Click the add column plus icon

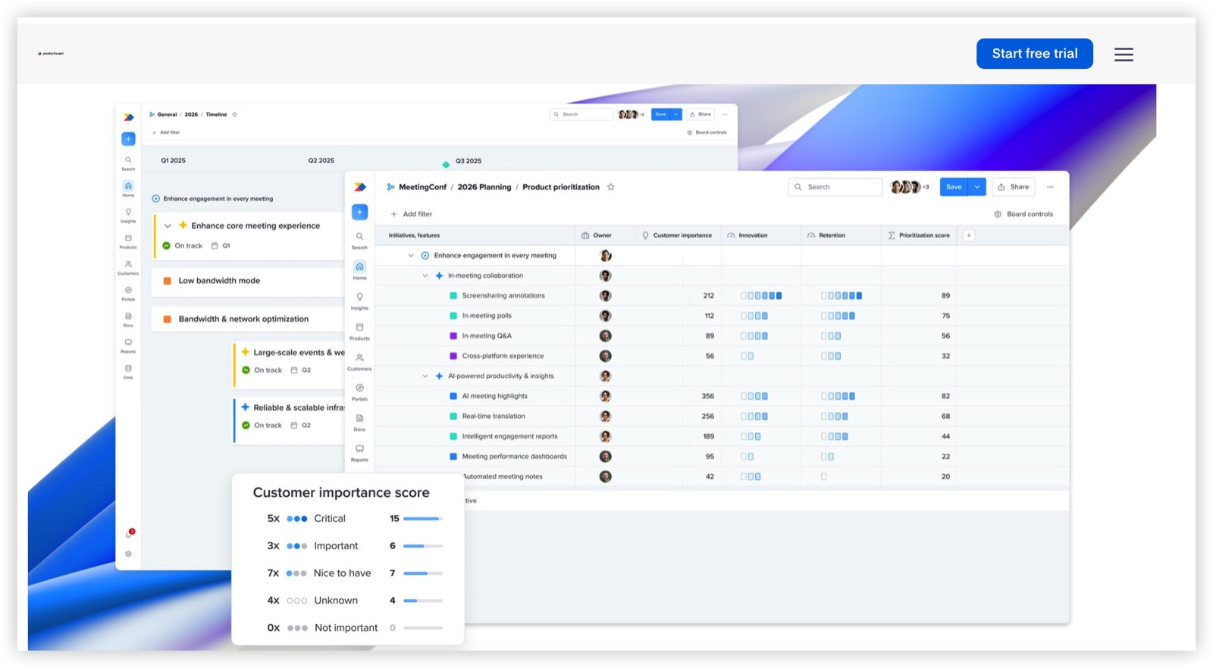pos(969,236)
